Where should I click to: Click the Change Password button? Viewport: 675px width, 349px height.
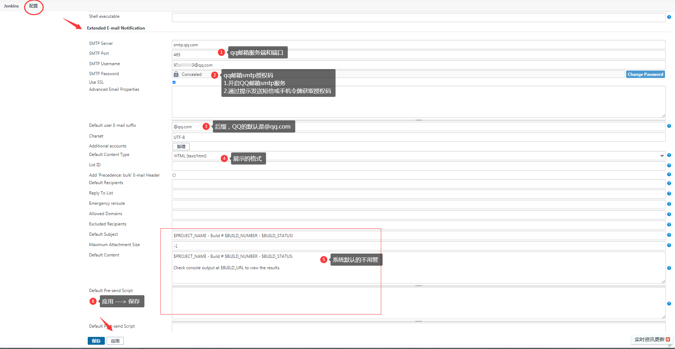point(645,74)
